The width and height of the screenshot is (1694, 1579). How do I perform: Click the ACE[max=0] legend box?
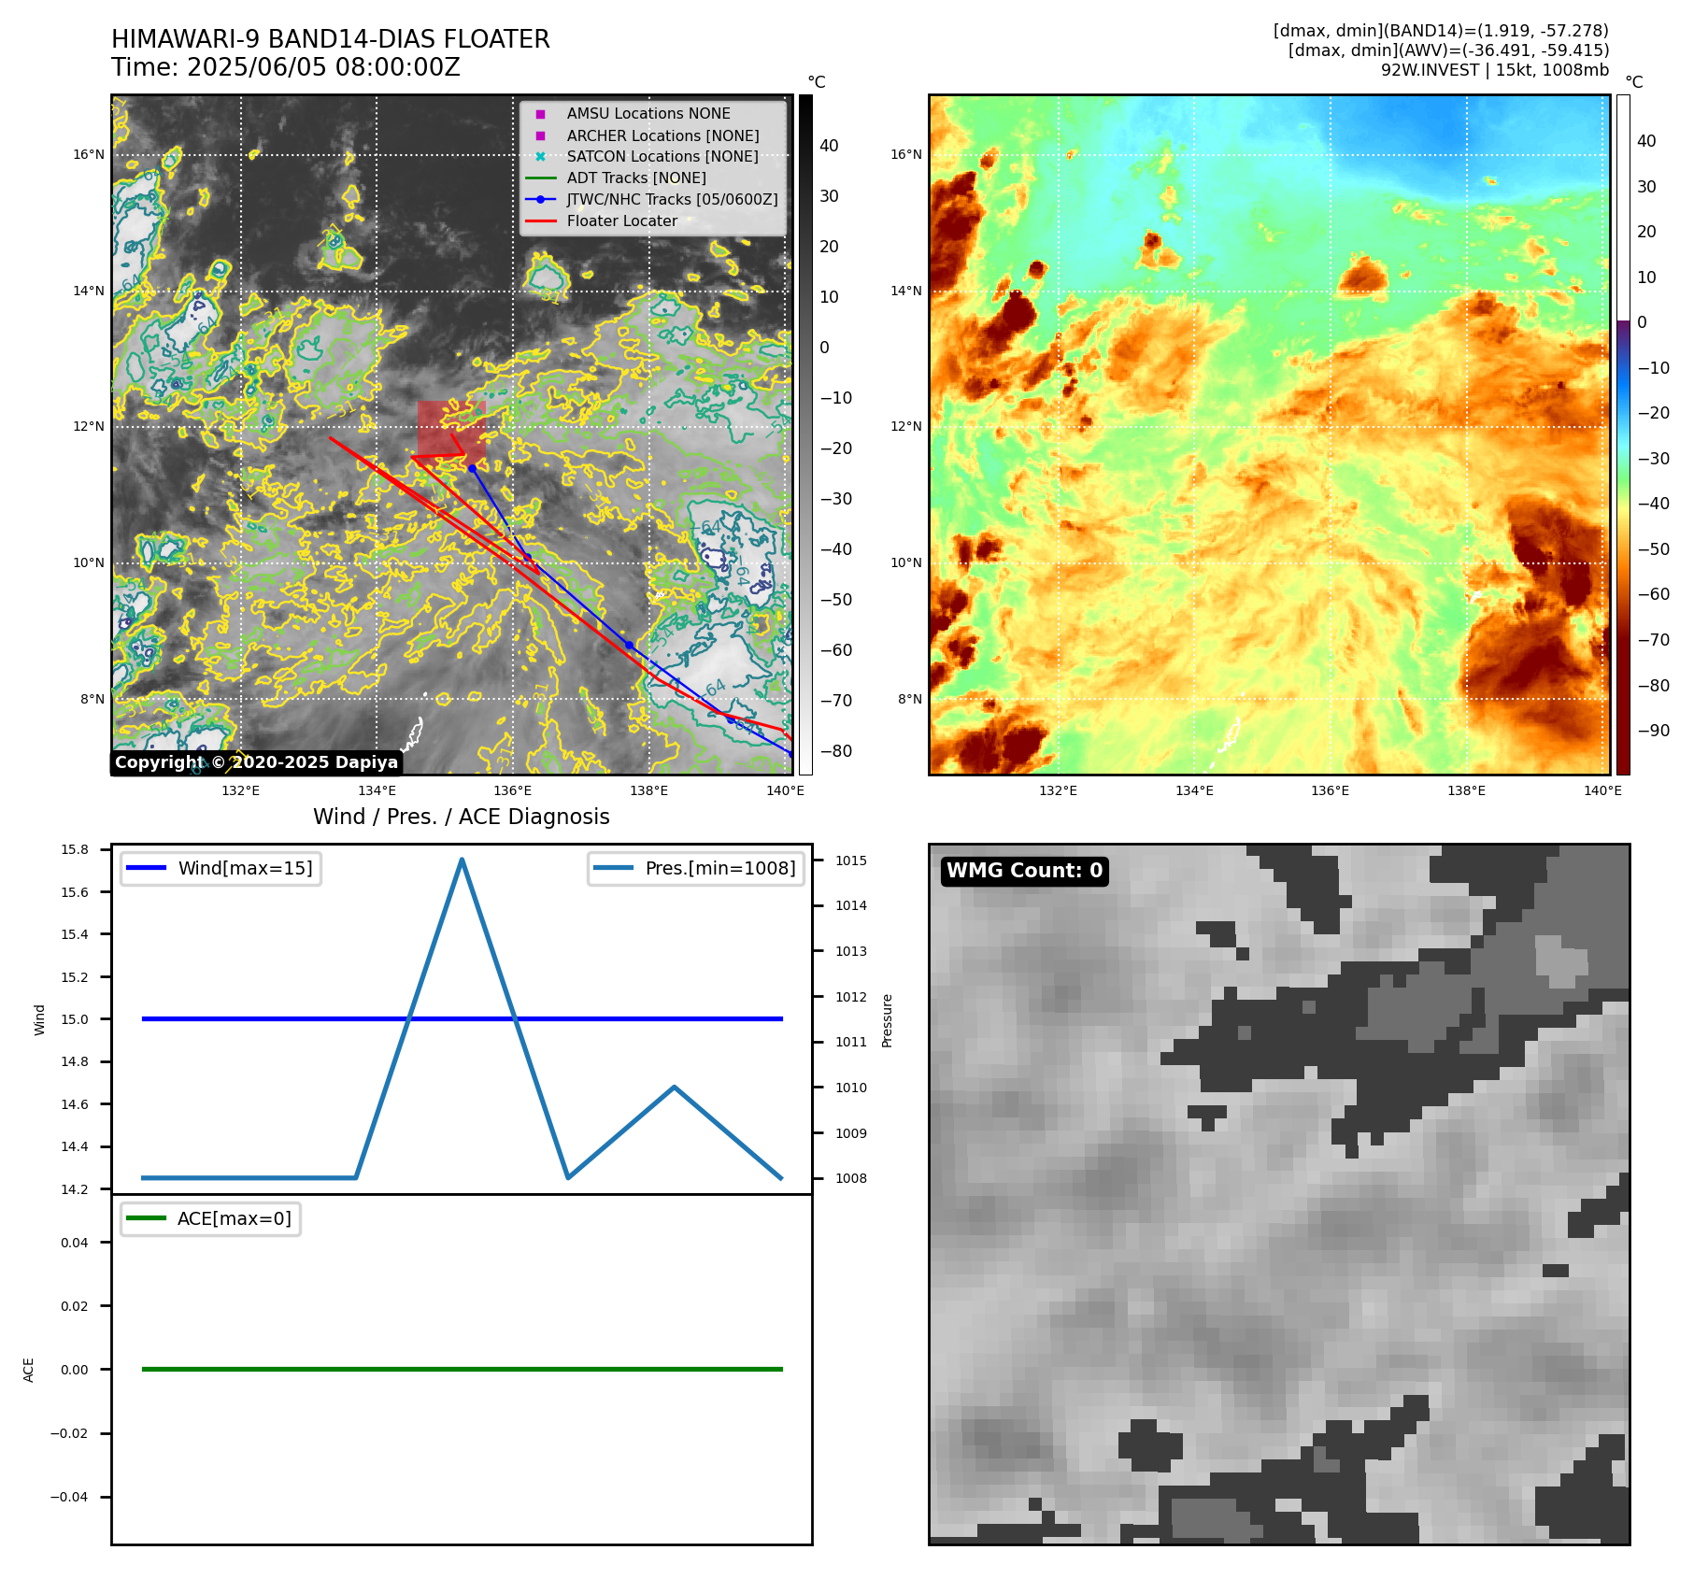210,1218
